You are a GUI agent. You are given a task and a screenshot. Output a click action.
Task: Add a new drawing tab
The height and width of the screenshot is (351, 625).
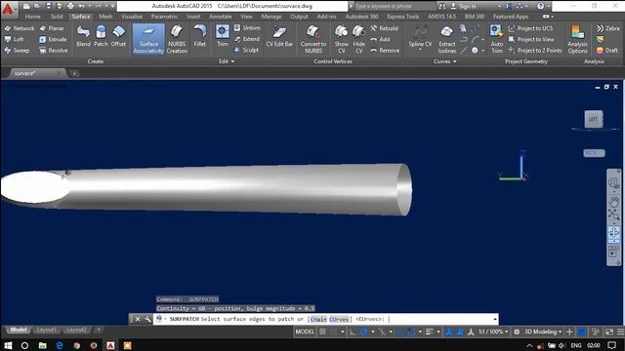pos(74,74)
